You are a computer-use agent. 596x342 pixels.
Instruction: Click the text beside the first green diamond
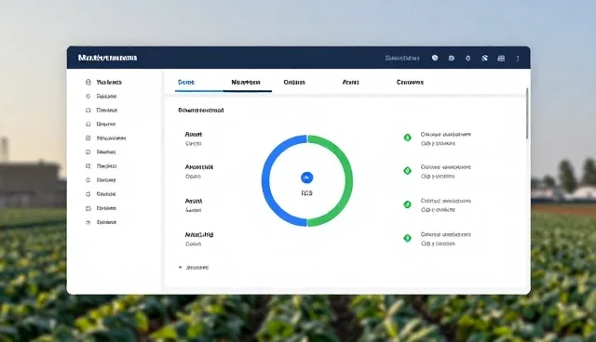tap(446, 138)
